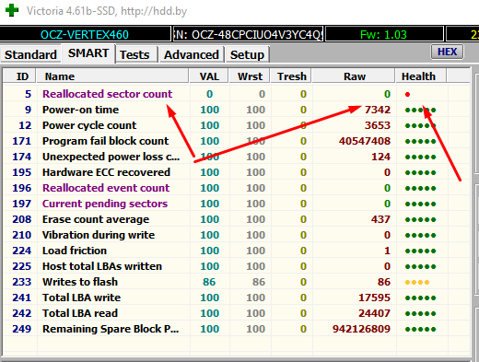This screenshot has height=362, width=479.
Task: Click attribute ID 249 cell
Action: coord(22,329)
